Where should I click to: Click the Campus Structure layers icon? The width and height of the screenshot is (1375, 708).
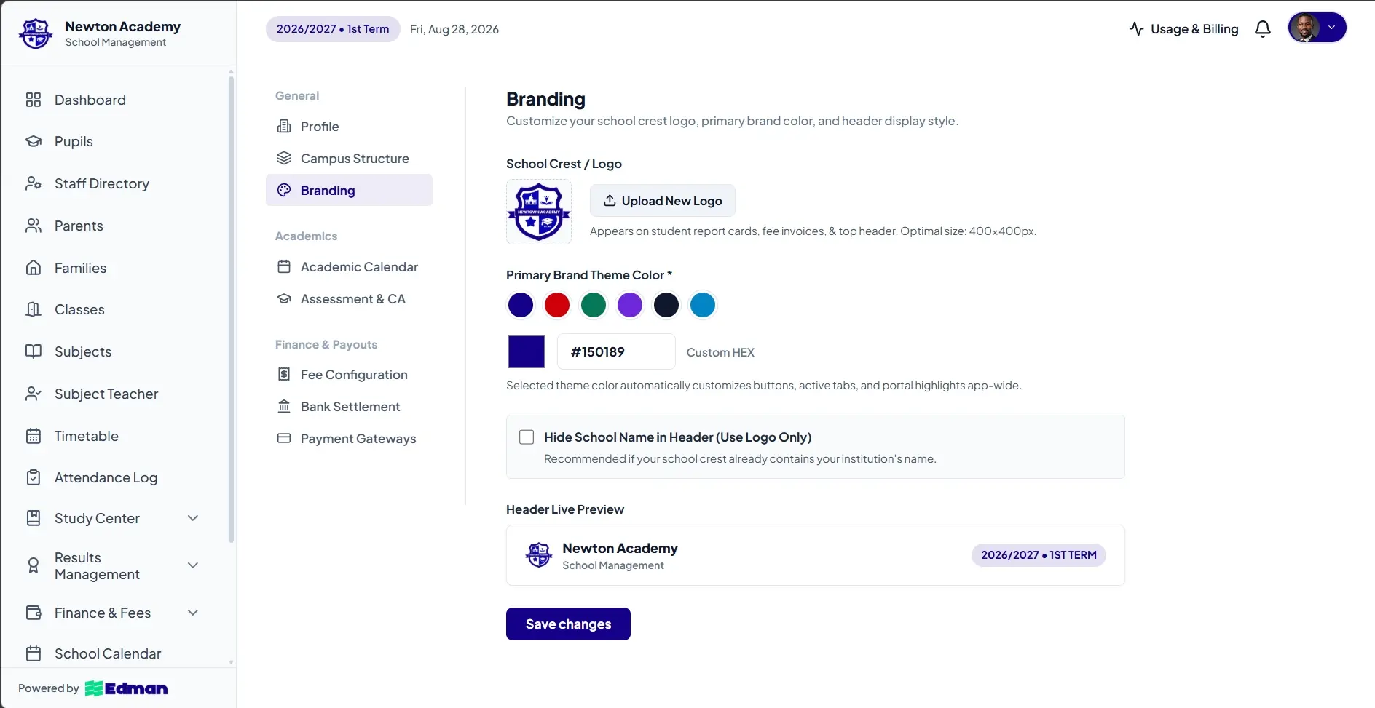click(x=284, y=158)
